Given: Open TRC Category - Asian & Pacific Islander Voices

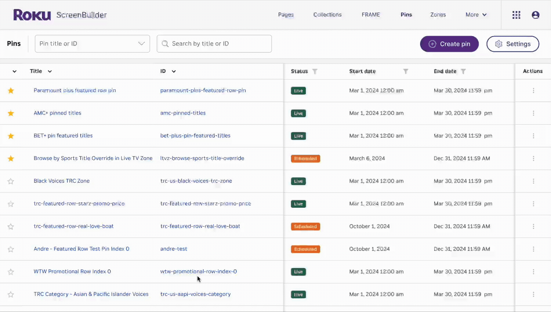Looking at the screenshot, I should (91, 294).
